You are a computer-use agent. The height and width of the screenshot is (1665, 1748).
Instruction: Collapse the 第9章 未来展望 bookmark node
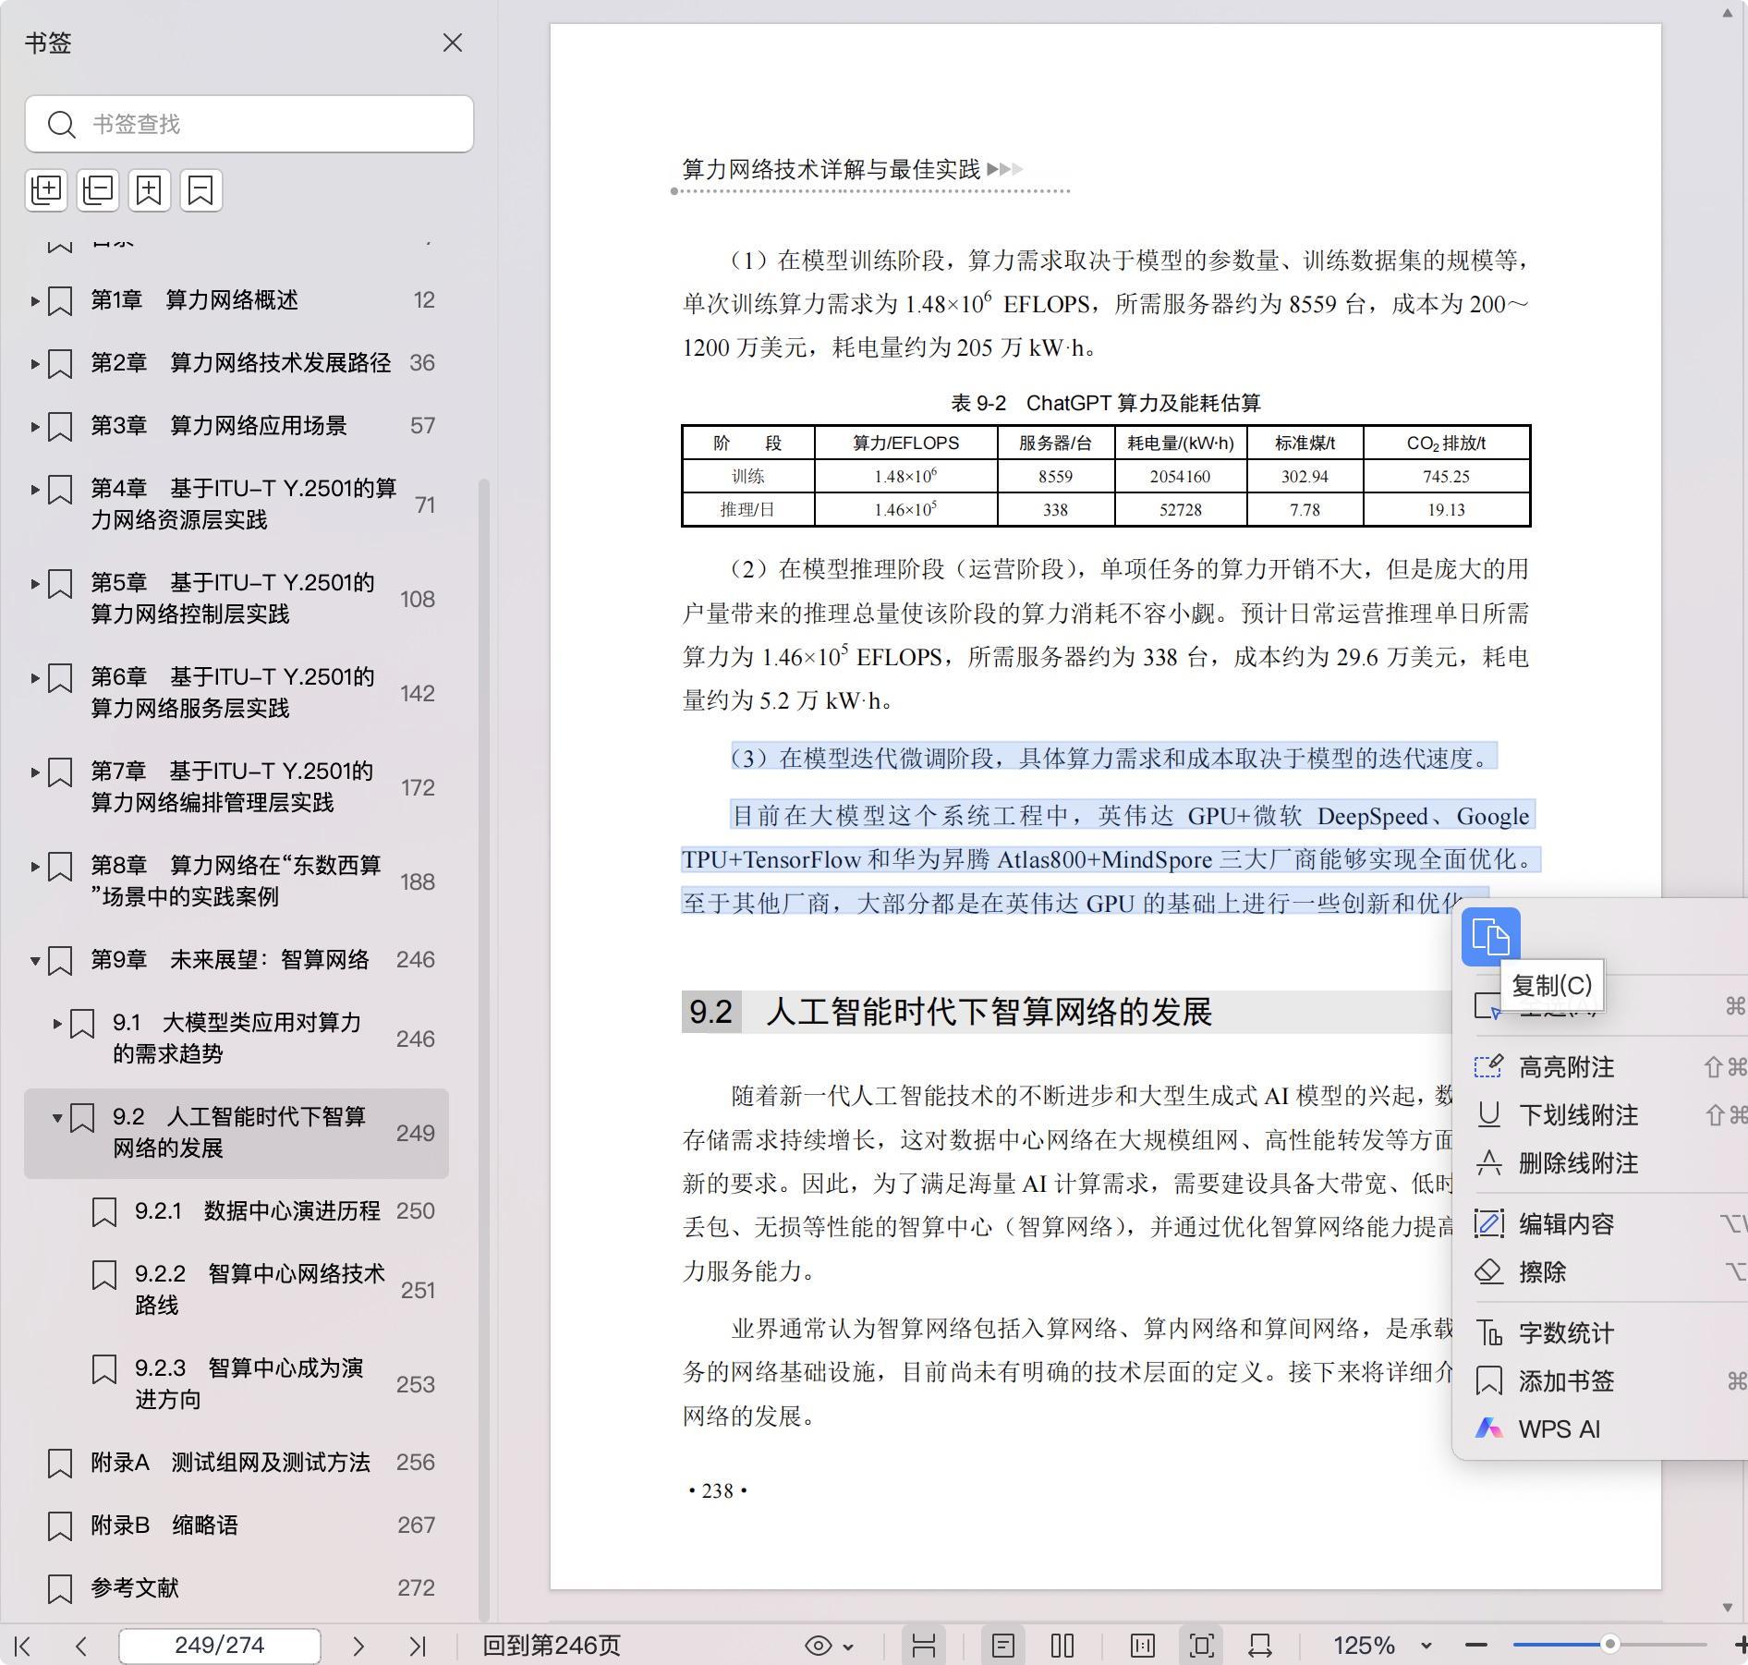35,961
